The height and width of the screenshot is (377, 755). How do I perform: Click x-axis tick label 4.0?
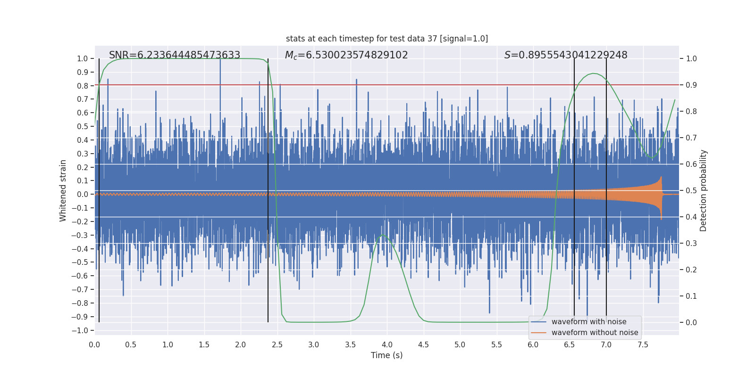[387, 344]
